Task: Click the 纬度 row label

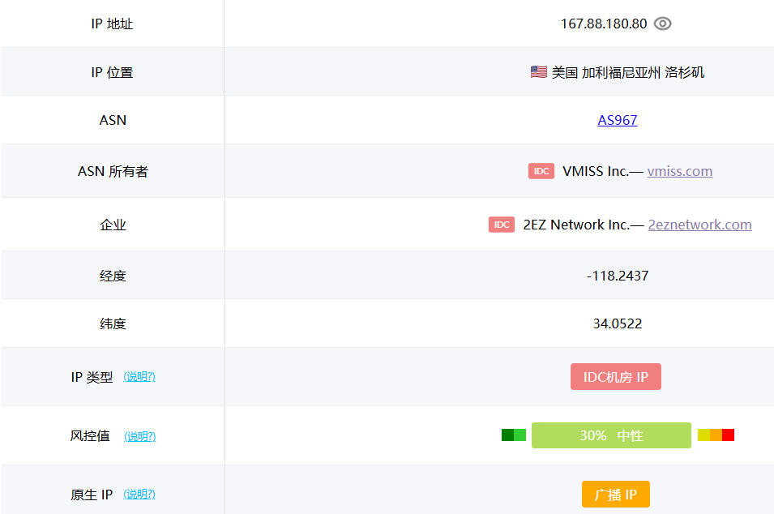Action: click(x=113, y=324)
